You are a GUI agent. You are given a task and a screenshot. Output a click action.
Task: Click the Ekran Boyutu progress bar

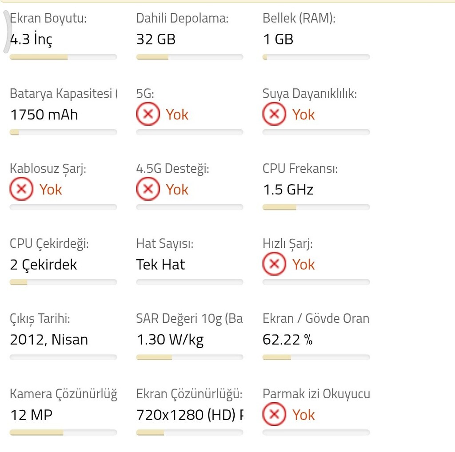(x=63, y=57)
